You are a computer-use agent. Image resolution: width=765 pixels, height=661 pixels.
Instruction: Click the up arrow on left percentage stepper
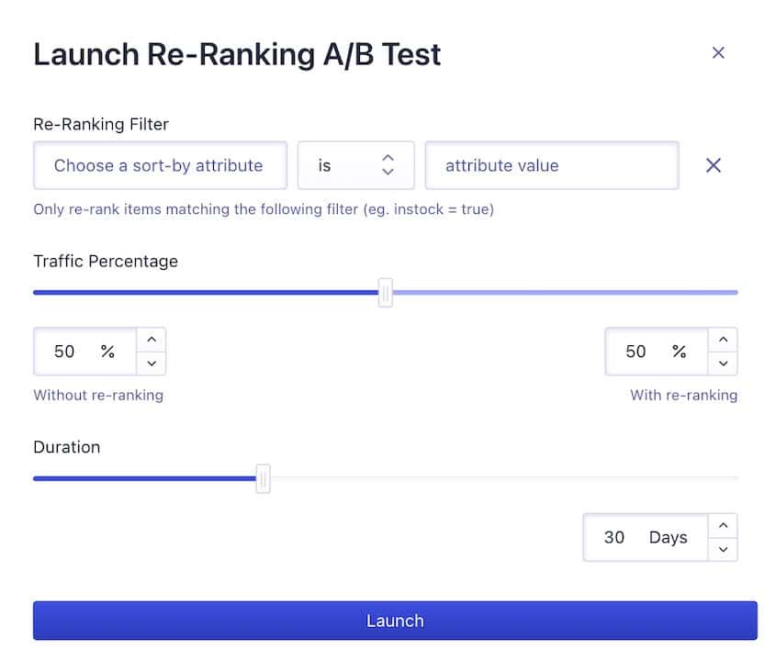[152, 339]
